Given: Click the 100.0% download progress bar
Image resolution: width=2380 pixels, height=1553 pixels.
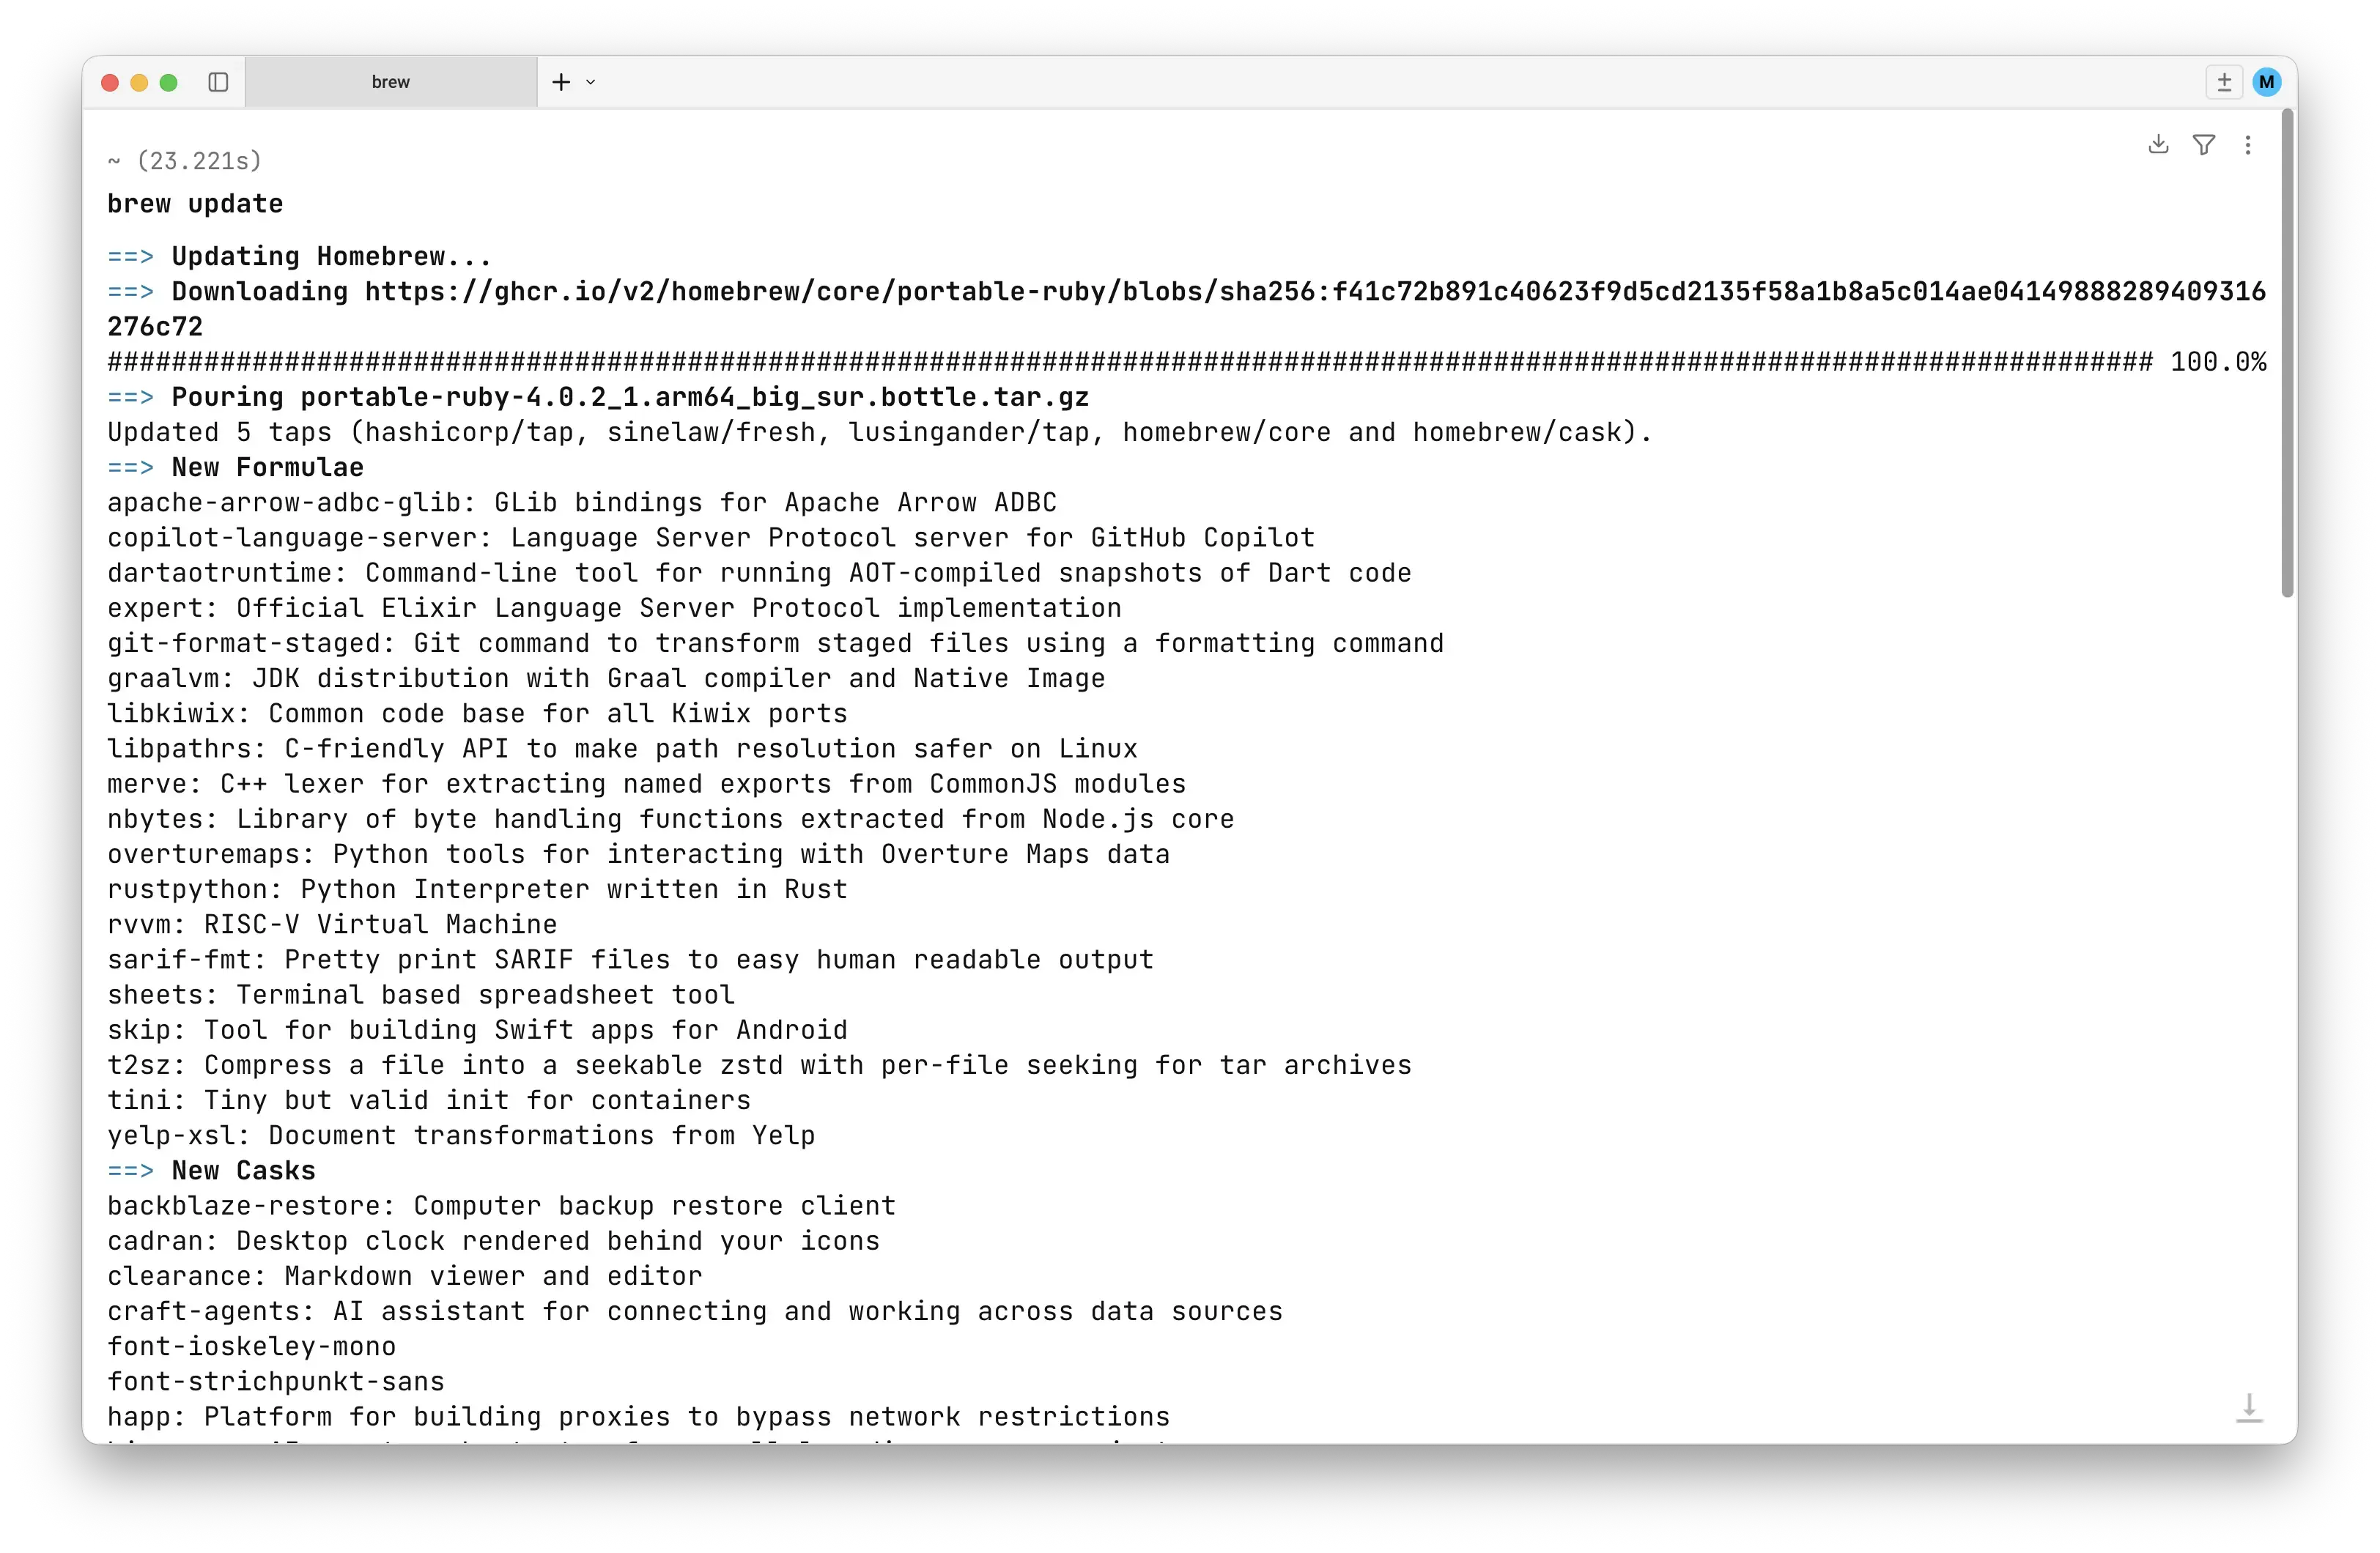Looking at the screenshot, I should (x=1187, y=362).
